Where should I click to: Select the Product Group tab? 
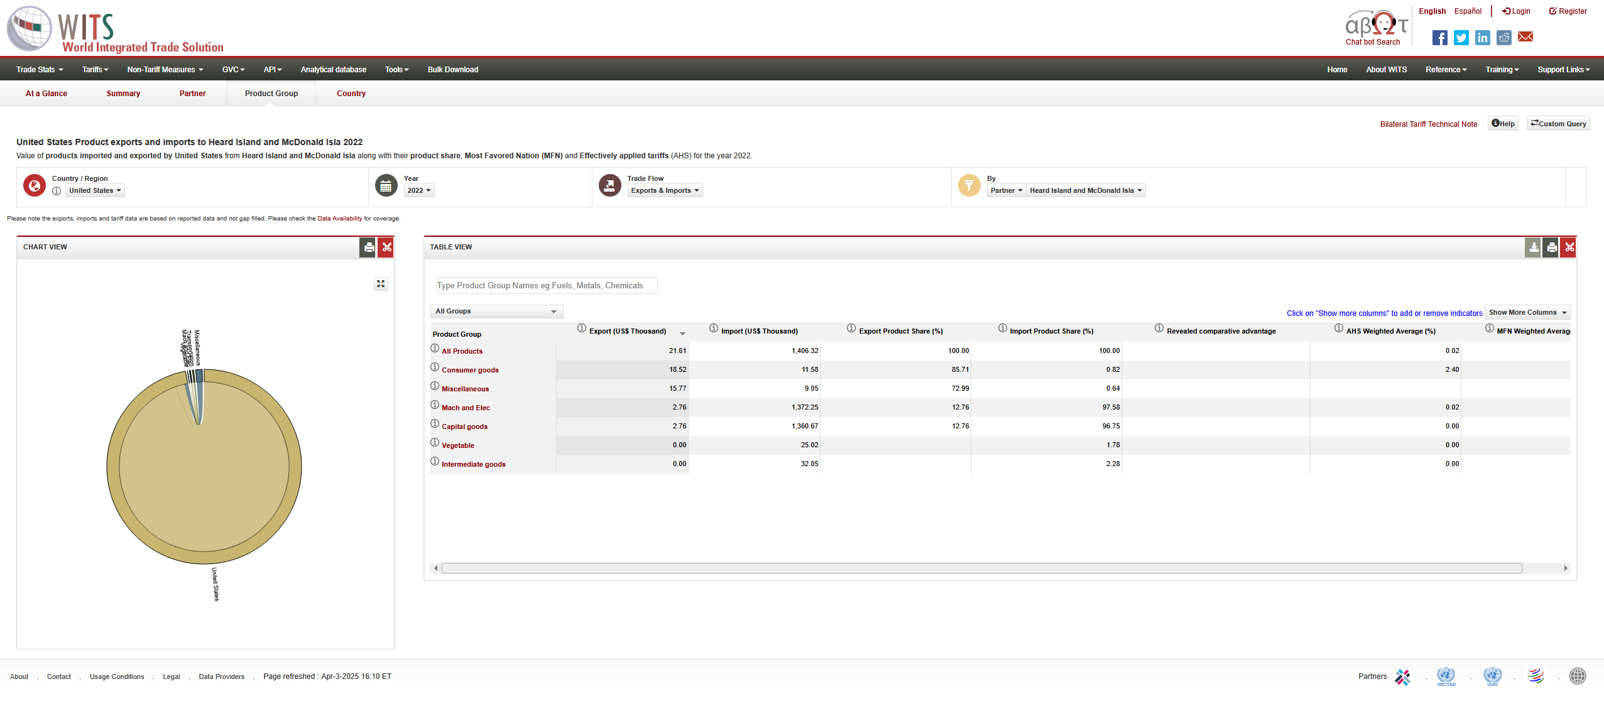click(271, 94)
